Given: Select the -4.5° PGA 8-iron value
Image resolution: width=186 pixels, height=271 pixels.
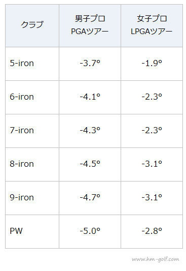Looking at the screenshot, I should tap(90, 164).
